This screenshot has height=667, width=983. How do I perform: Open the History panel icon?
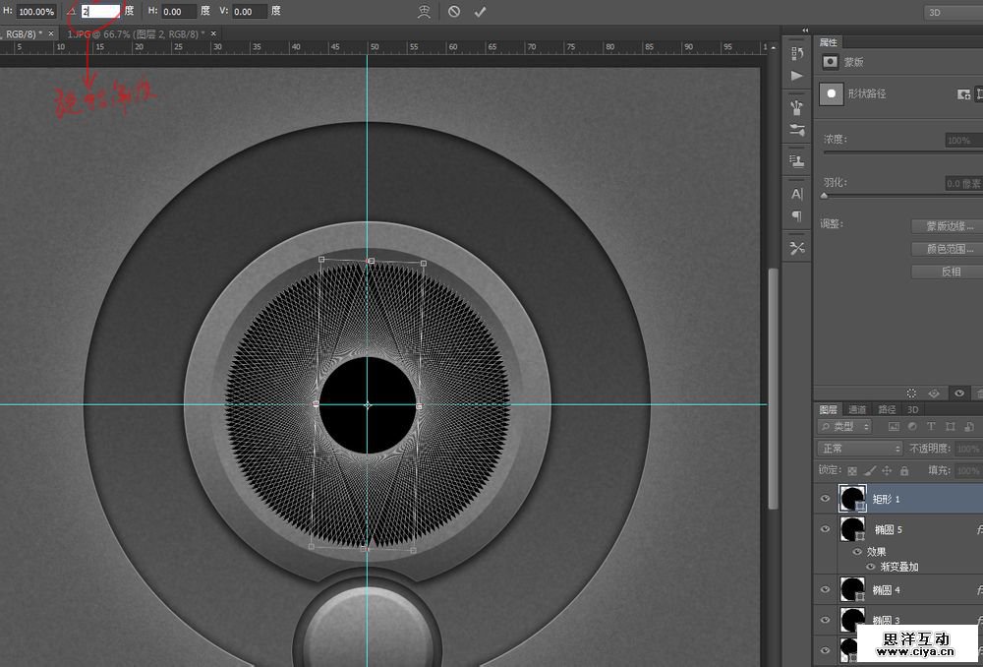(x=797, y=51)
